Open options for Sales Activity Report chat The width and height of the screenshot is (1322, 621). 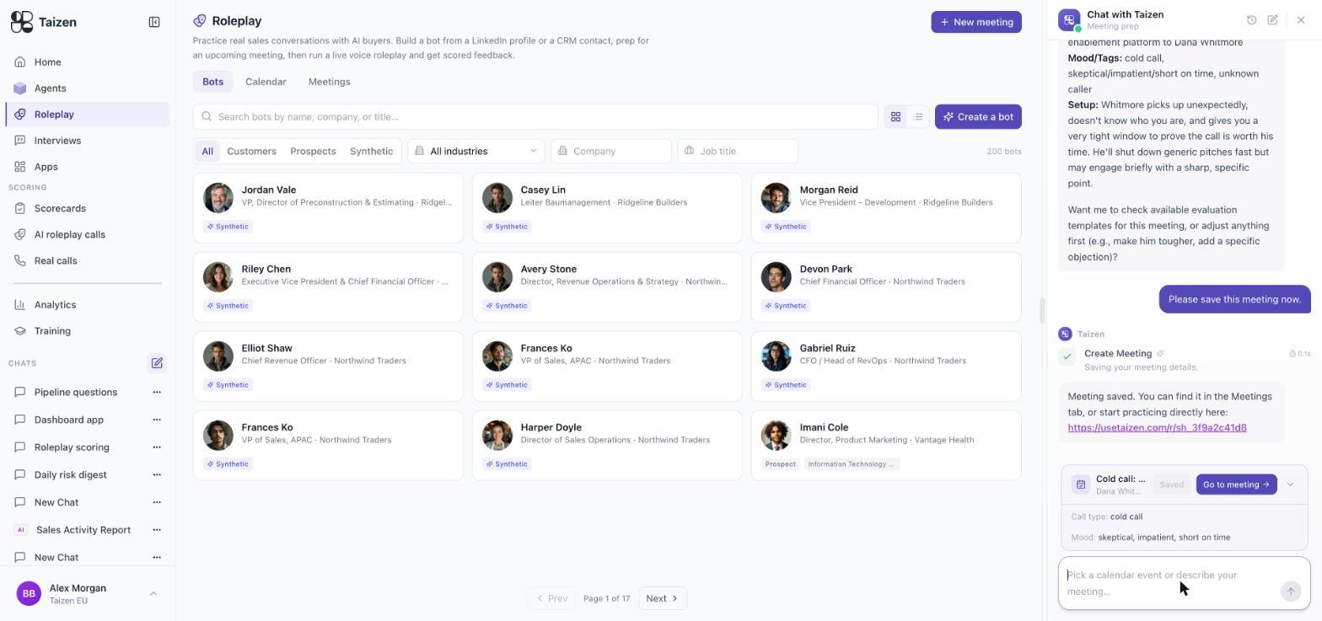coord(156,530)
